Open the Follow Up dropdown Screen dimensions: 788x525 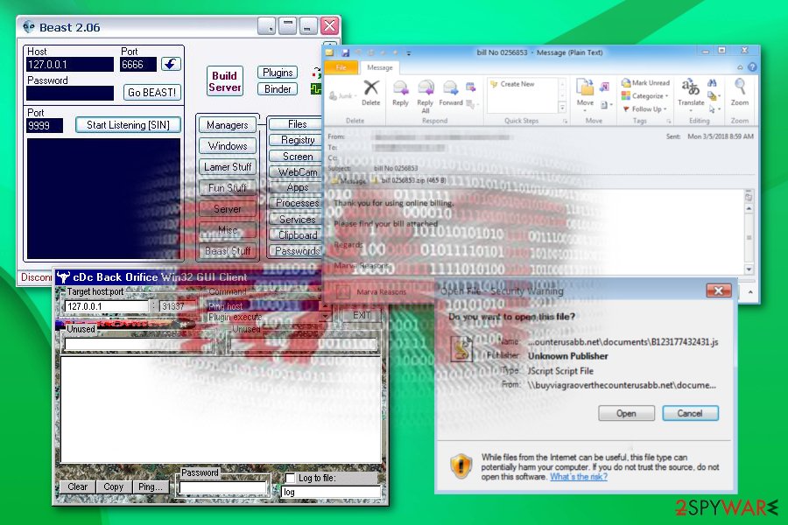tap(644, 109)
